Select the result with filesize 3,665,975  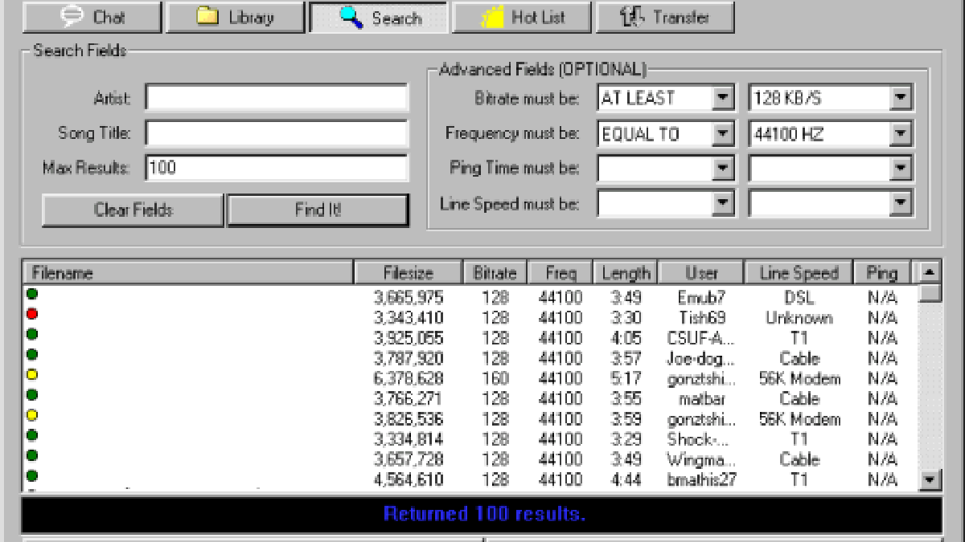click(x=409, y=298)
